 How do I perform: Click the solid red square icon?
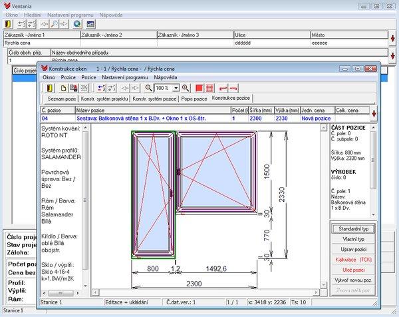pos(199,88)
